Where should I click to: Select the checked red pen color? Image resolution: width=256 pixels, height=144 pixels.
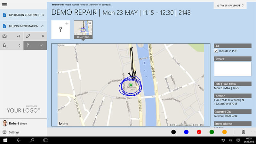(x=199, y=132)
